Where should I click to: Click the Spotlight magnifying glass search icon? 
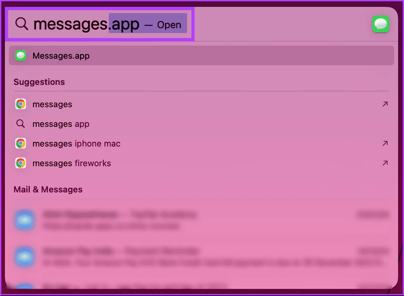[22, 24]
